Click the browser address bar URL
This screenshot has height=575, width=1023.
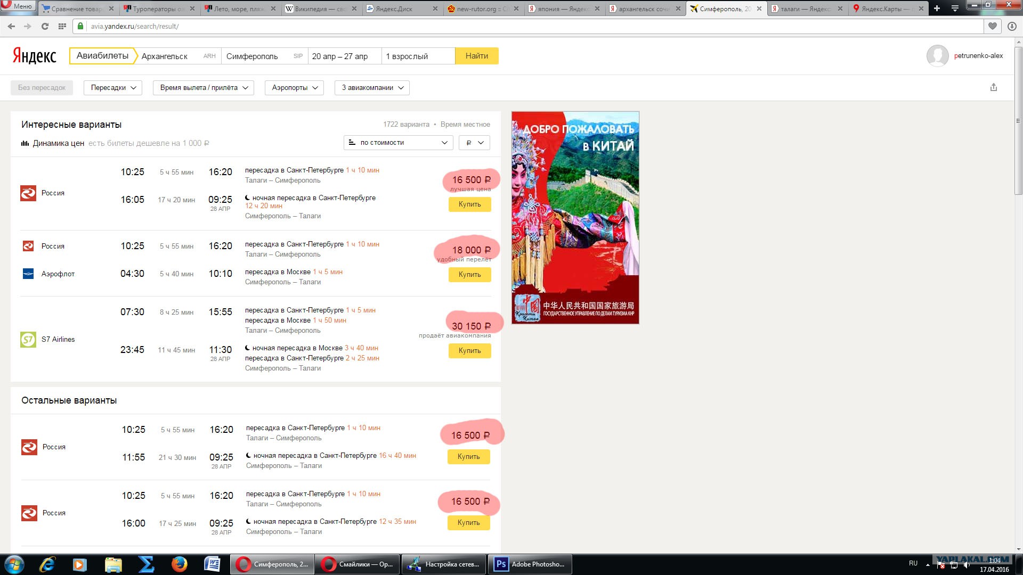135,26
